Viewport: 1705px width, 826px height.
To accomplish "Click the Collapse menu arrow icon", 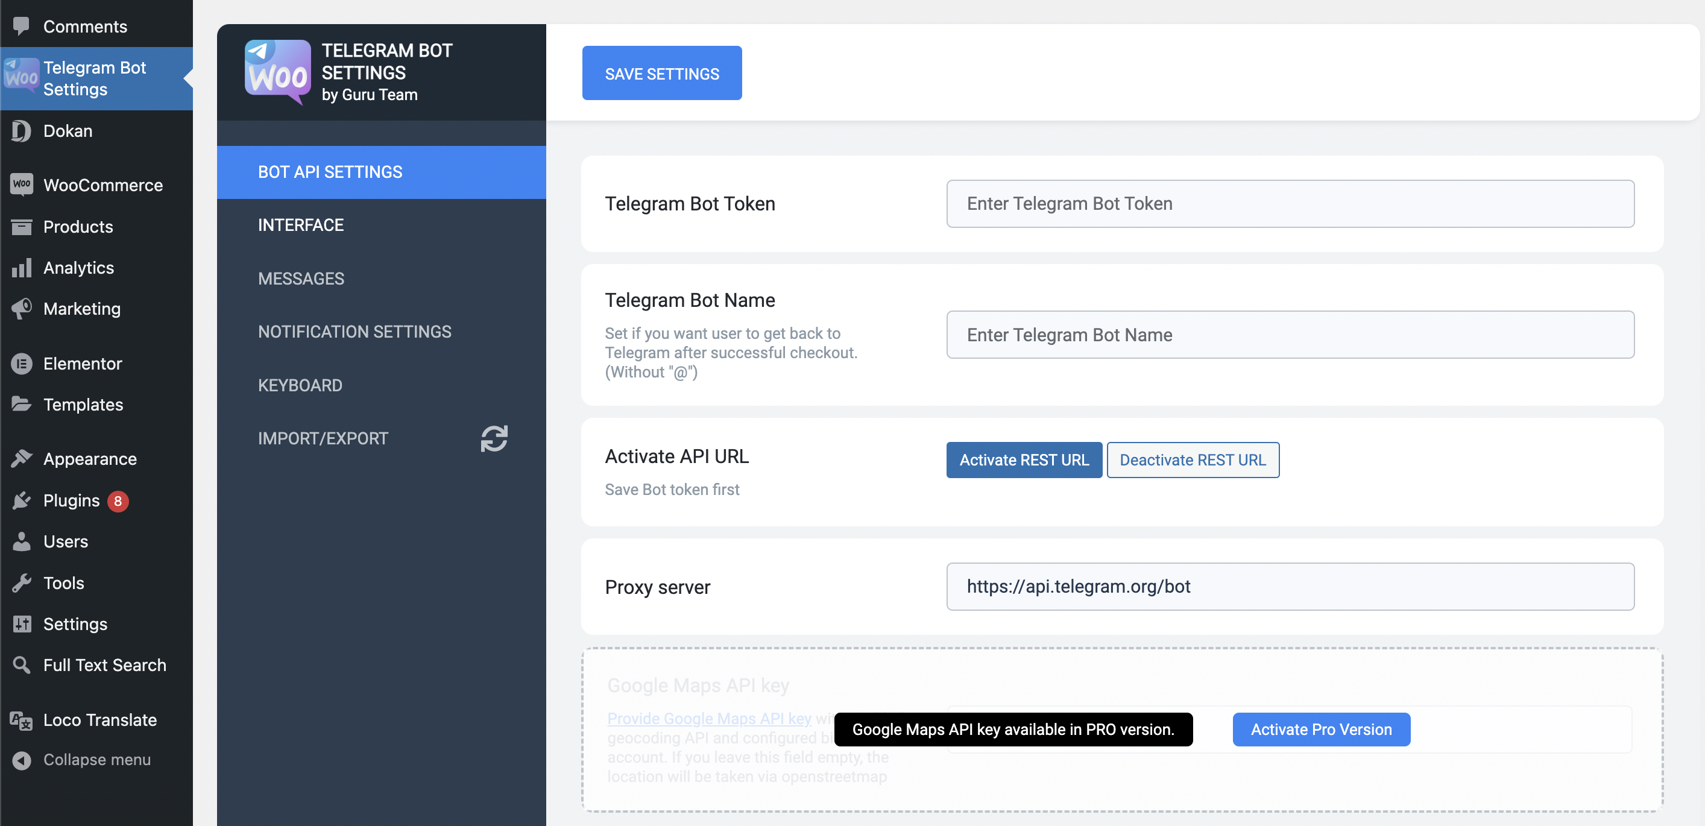I will (x=21, y=760).
